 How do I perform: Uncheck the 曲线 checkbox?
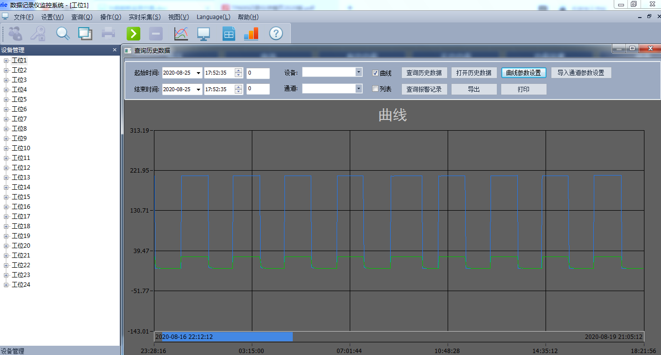375,73
